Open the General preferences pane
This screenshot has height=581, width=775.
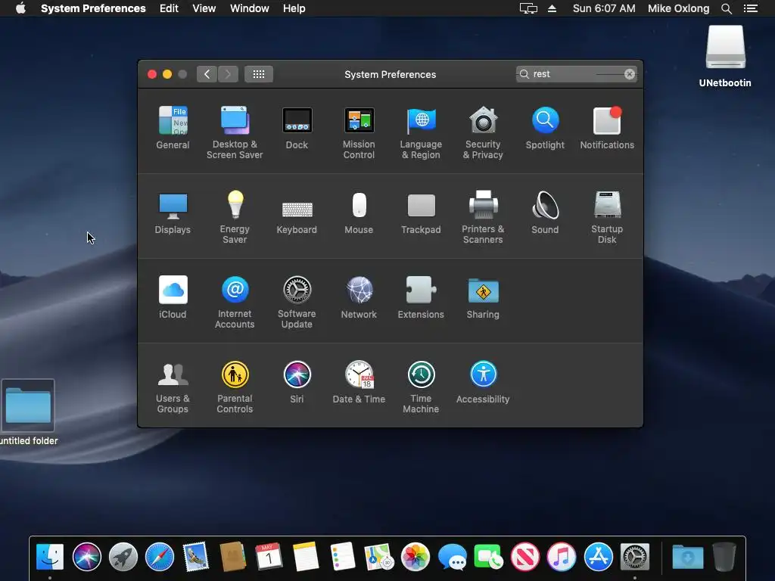pos(173,127)
